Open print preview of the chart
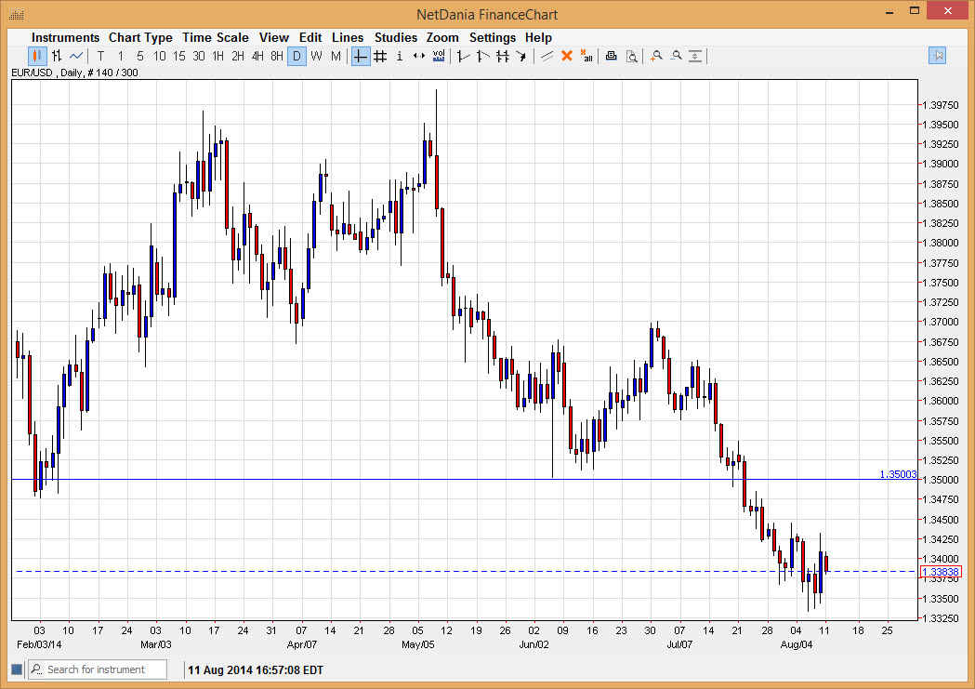 pyautogui.click(x=632, y=56)
